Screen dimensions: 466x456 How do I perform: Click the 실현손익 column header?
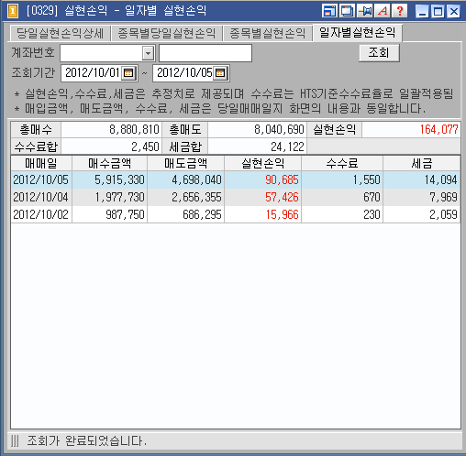[262, 164]
